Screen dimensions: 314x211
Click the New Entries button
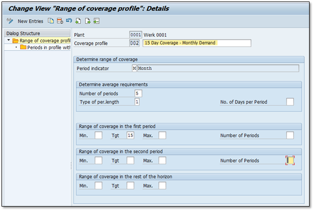click(30, 21)
